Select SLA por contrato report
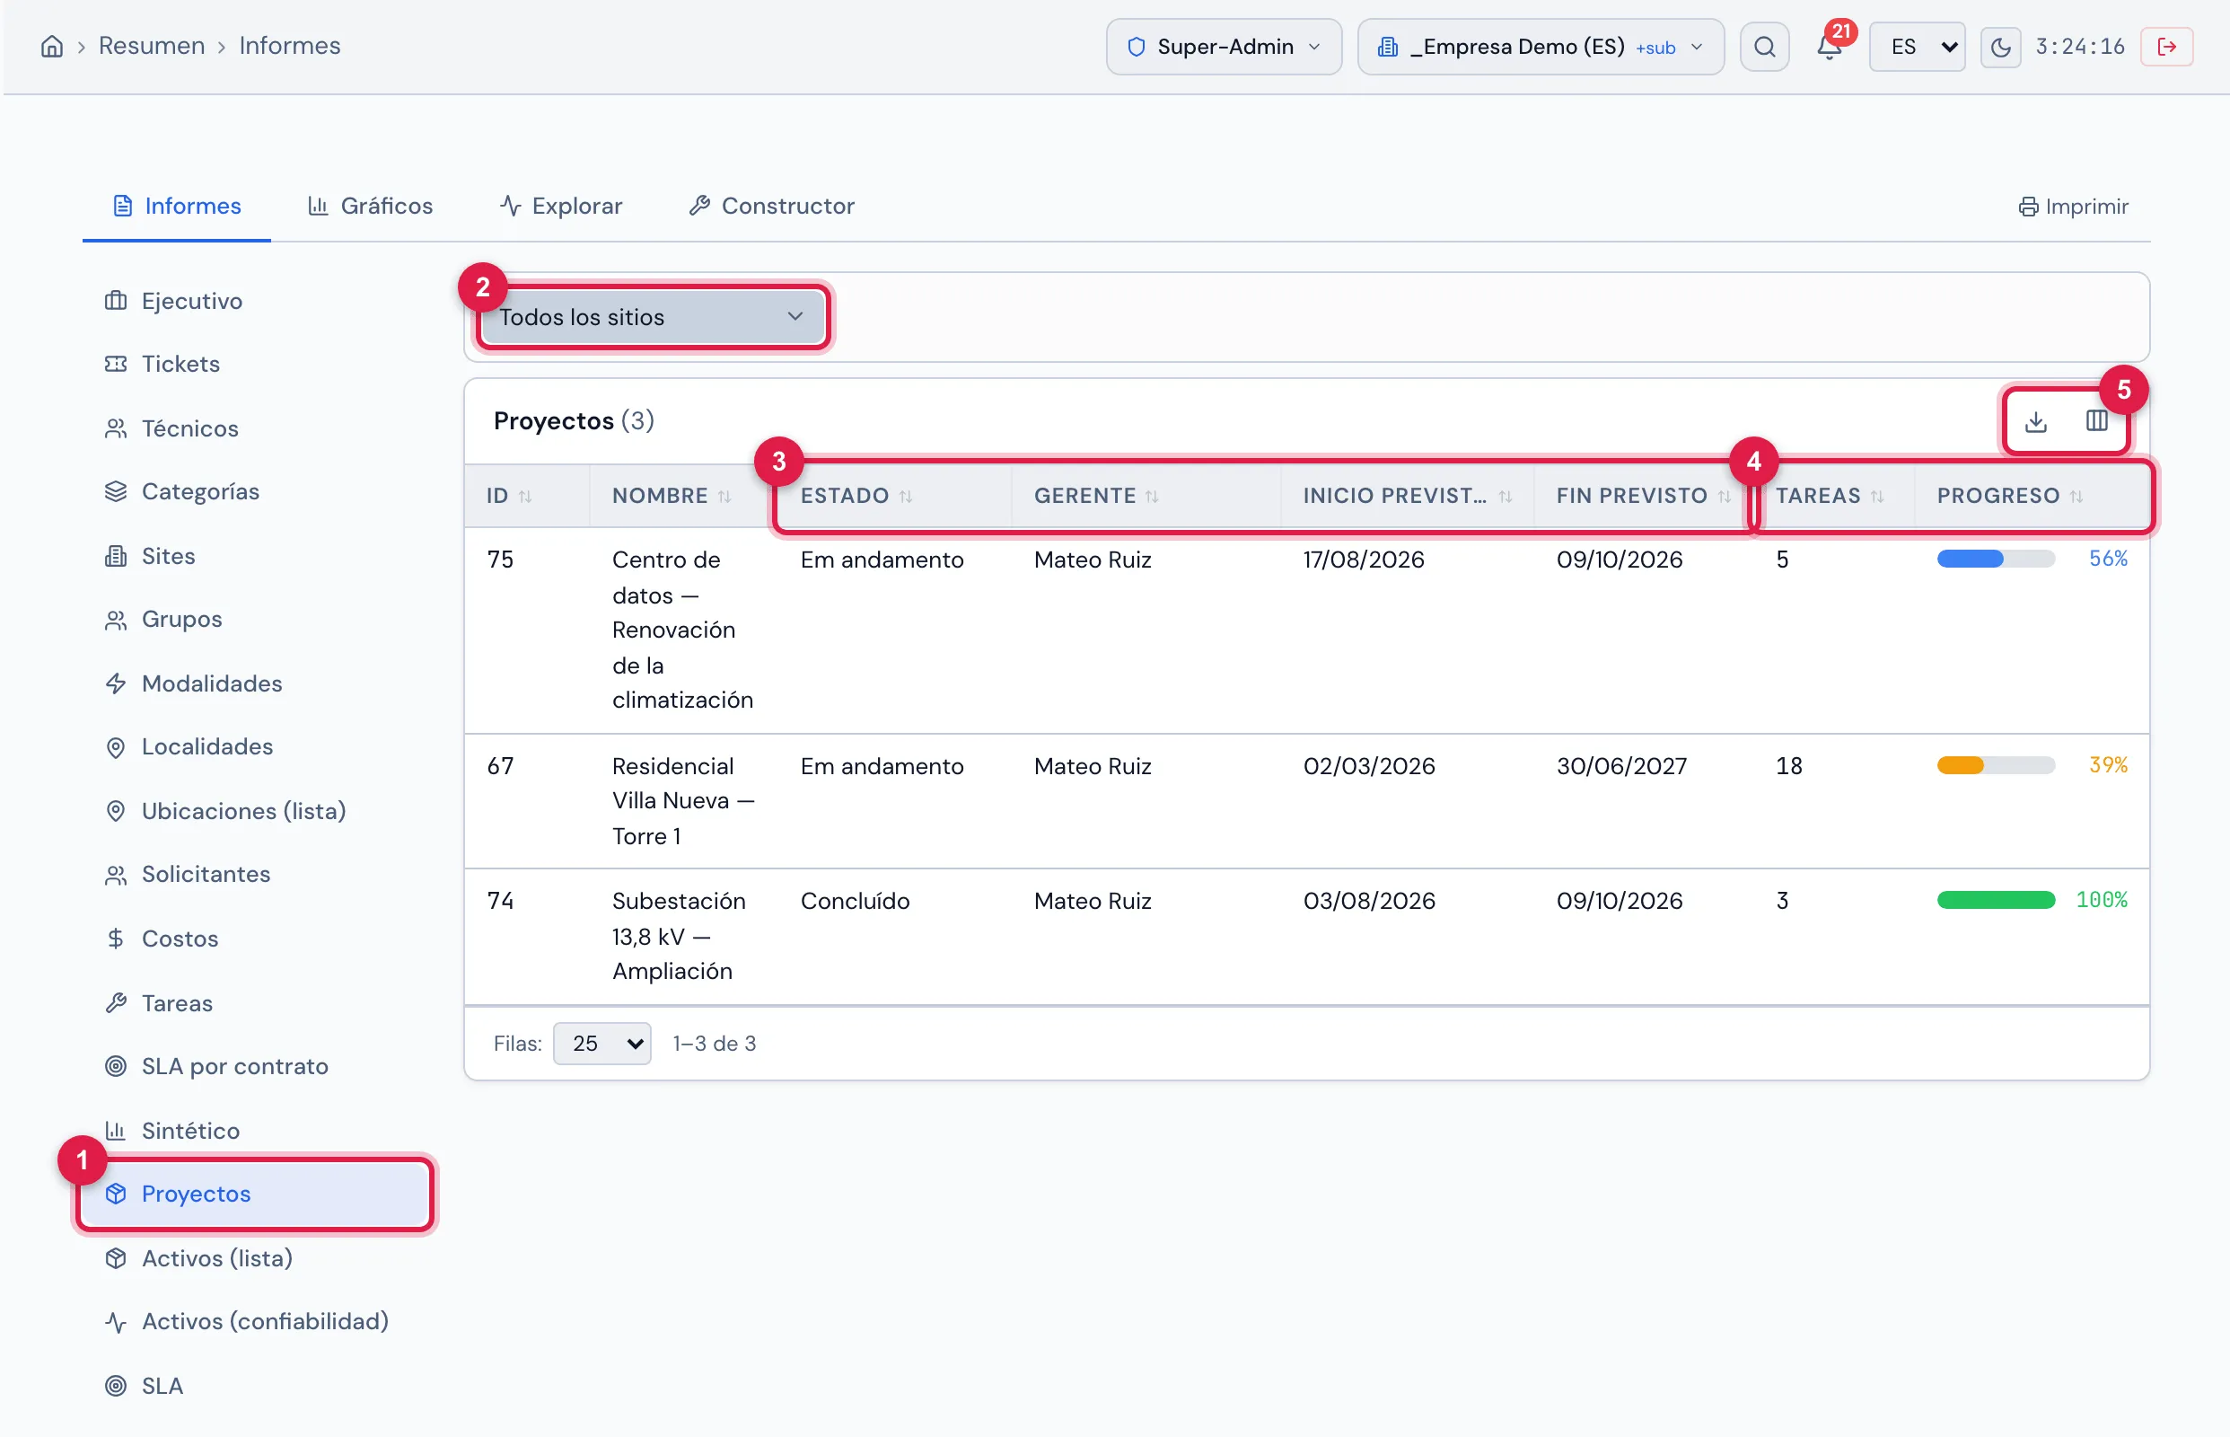This screenshot has width=2230, height=1437. point(254,1067)
